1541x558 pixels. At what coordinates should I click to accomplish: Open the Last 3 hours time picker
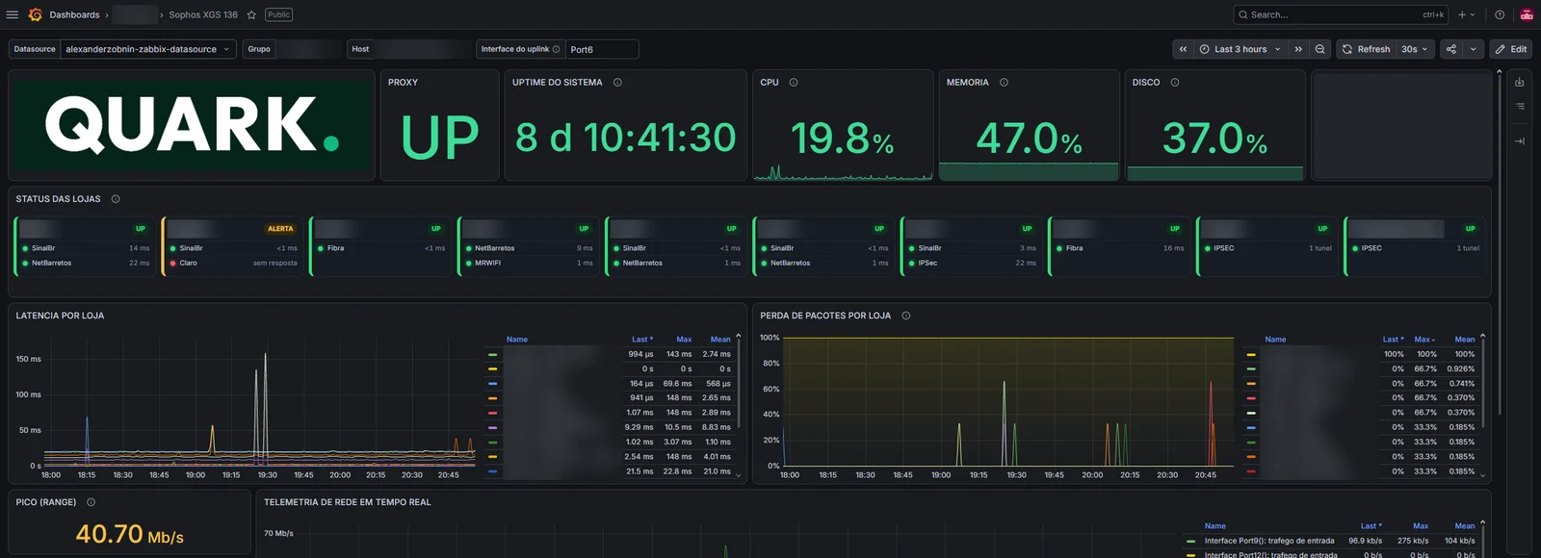pyautogui.click(x=1241, y=49)
